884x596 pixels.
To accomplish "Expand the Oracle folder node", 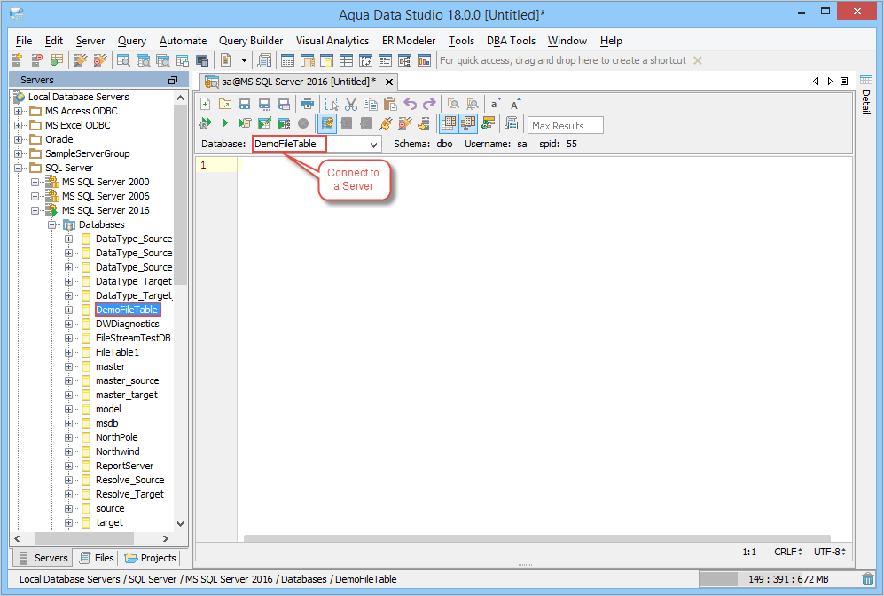I will [x=19, y=139].
